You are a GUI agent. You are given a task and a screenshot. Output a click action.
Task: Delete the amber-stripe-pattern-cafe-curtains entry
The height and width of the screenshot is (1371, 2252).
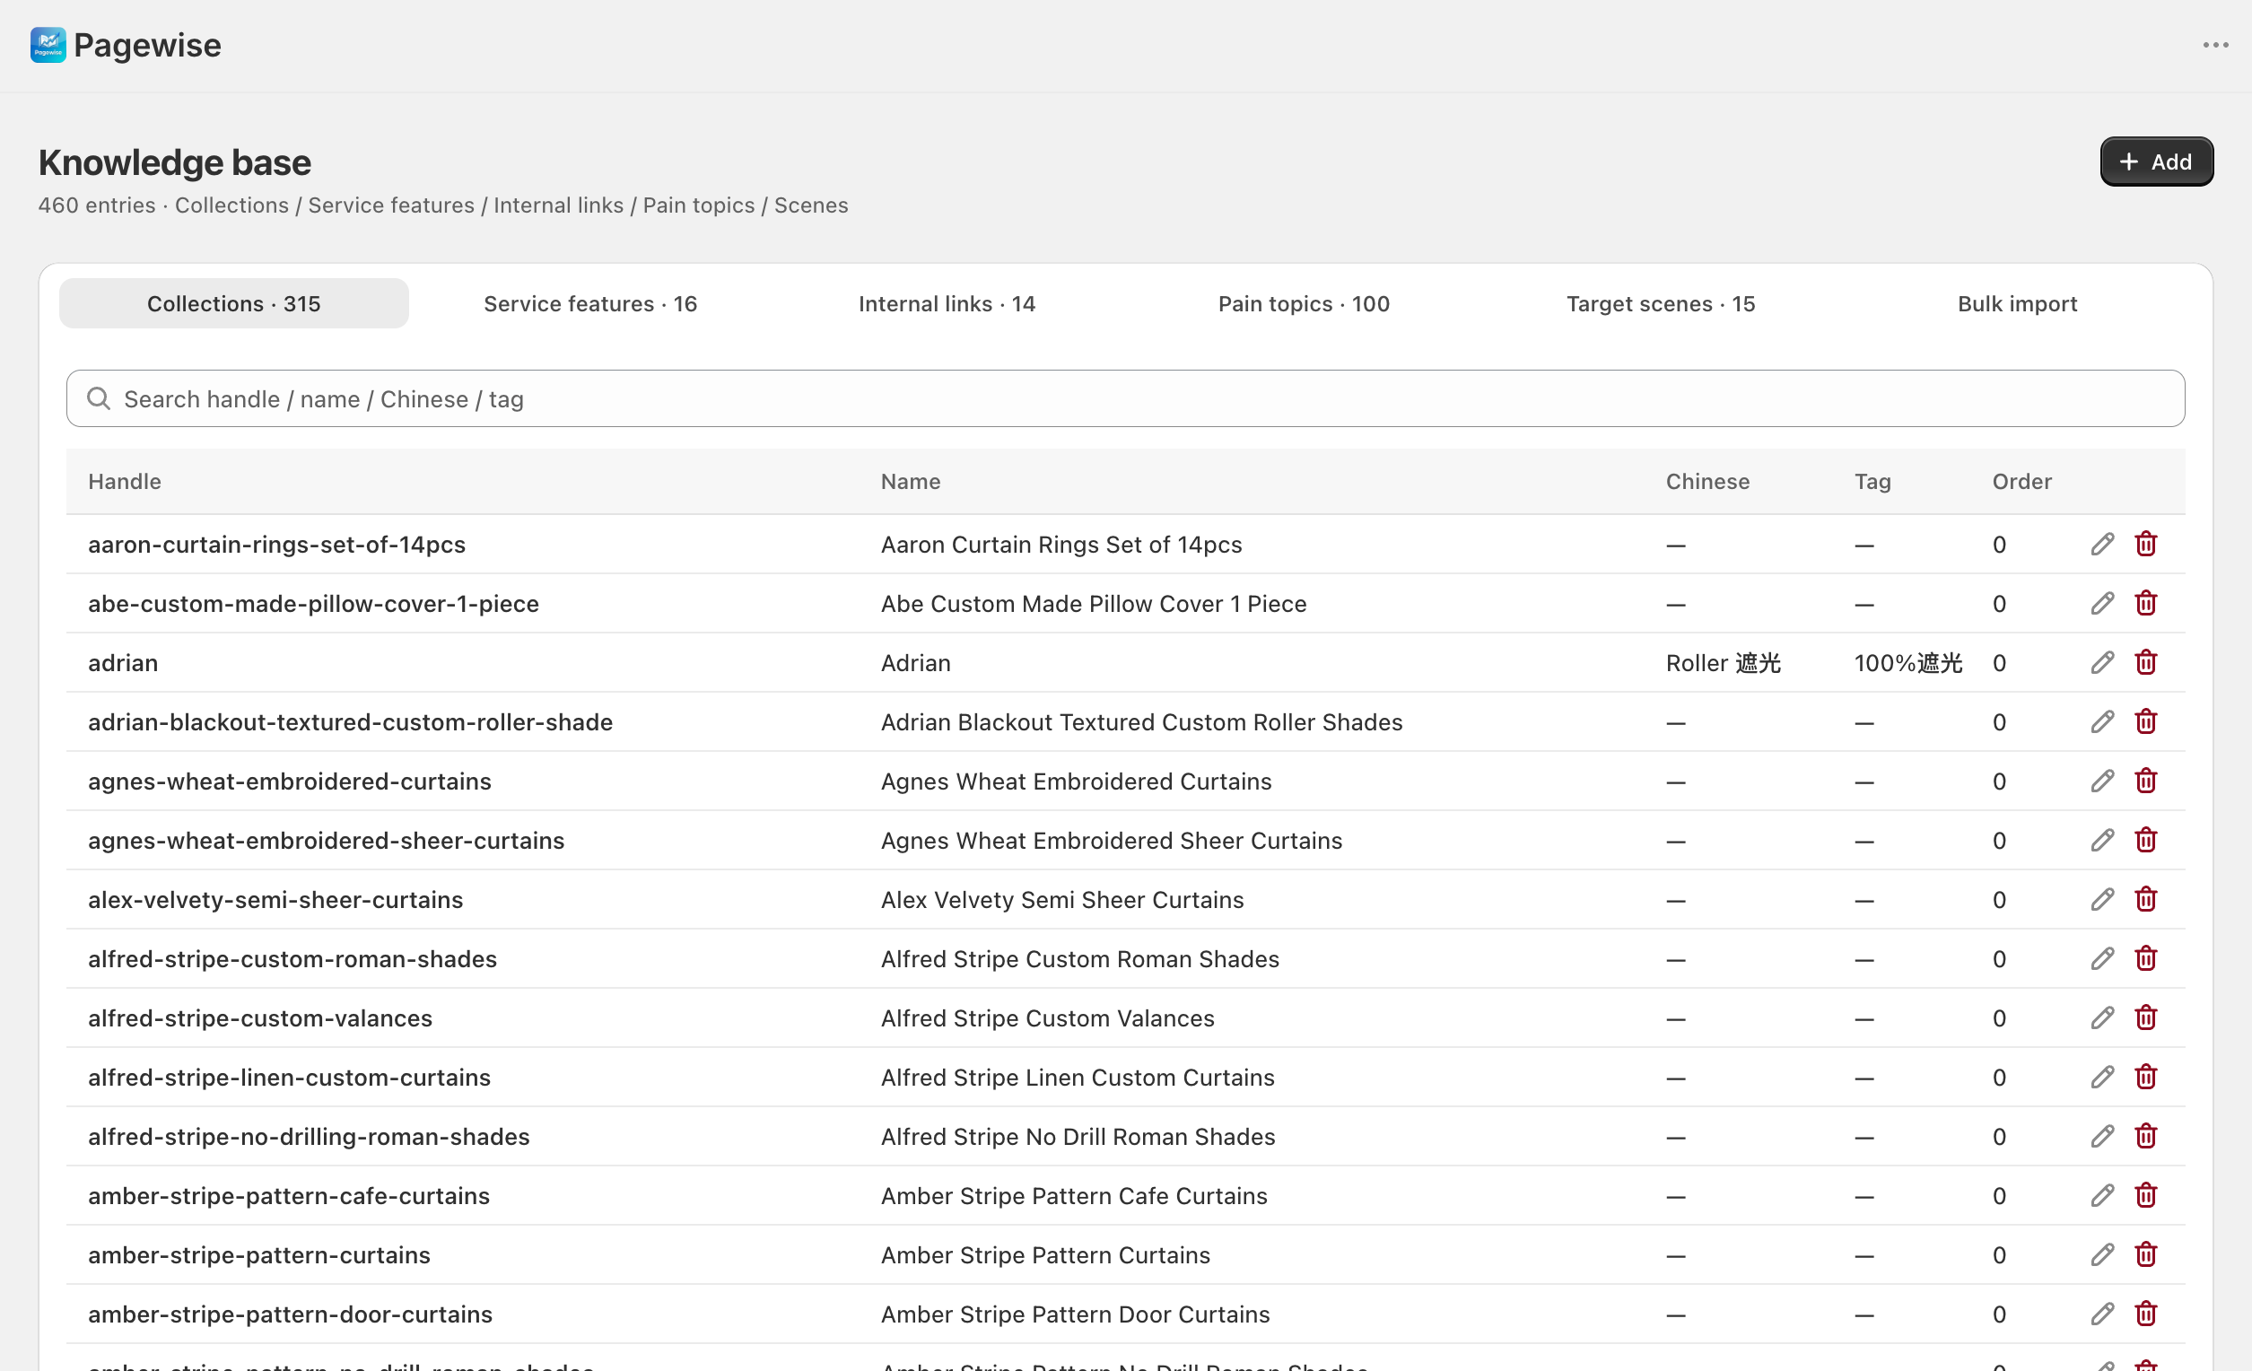point(2146,1196)
